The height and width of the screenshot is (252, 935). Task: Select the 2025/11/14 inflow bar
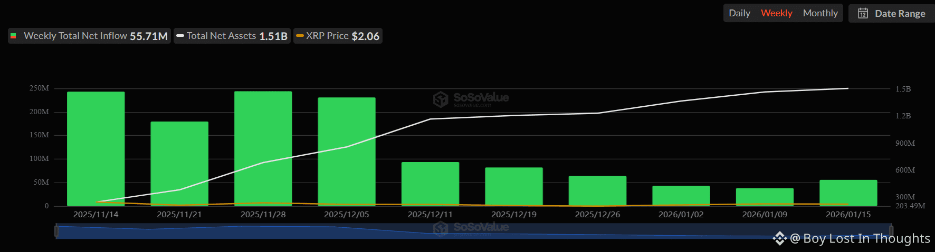pos(96,149)
